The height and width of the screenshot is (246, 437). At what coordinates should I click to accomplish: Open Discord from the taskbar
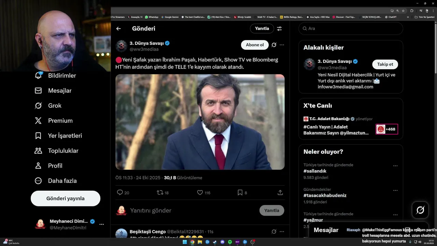(222, 242)
